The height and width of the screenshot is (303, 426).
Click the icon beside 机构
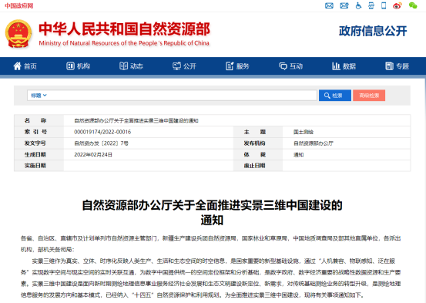[70, 66]
